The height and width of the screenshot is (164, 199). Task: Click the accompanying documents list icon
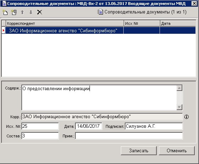click(x=100, y=12)
